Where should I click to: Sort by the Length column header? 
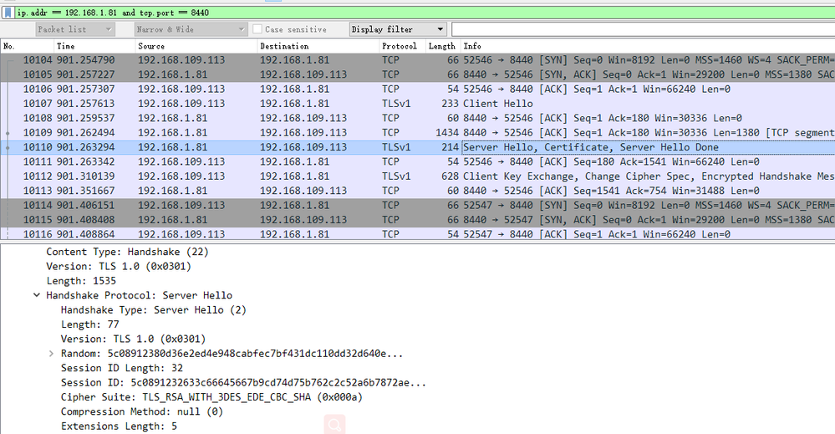click(x=442, y=46)
